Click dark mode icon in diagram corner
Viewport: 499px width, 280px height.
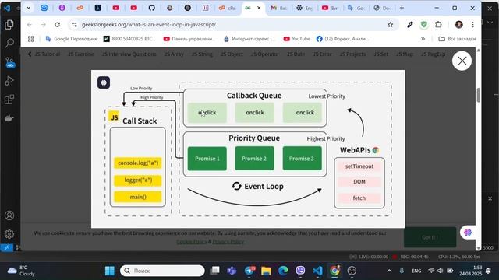104,82
